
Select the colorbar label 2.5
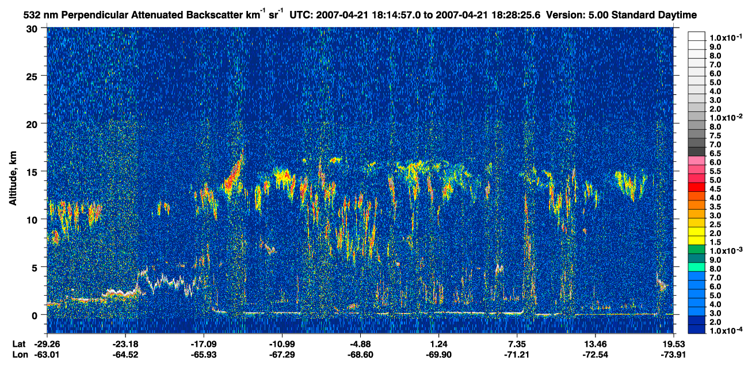(715, 223)
